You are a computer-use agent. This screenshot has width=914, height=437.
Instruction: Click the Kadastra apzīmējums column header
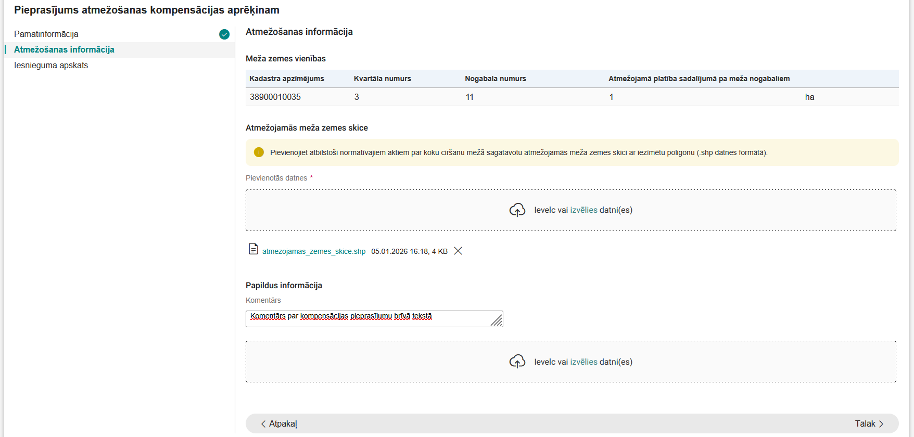click(287, 79)
